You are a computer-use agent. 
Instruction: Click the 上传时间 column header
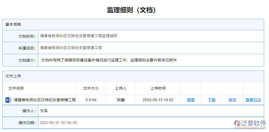(158, 88)
